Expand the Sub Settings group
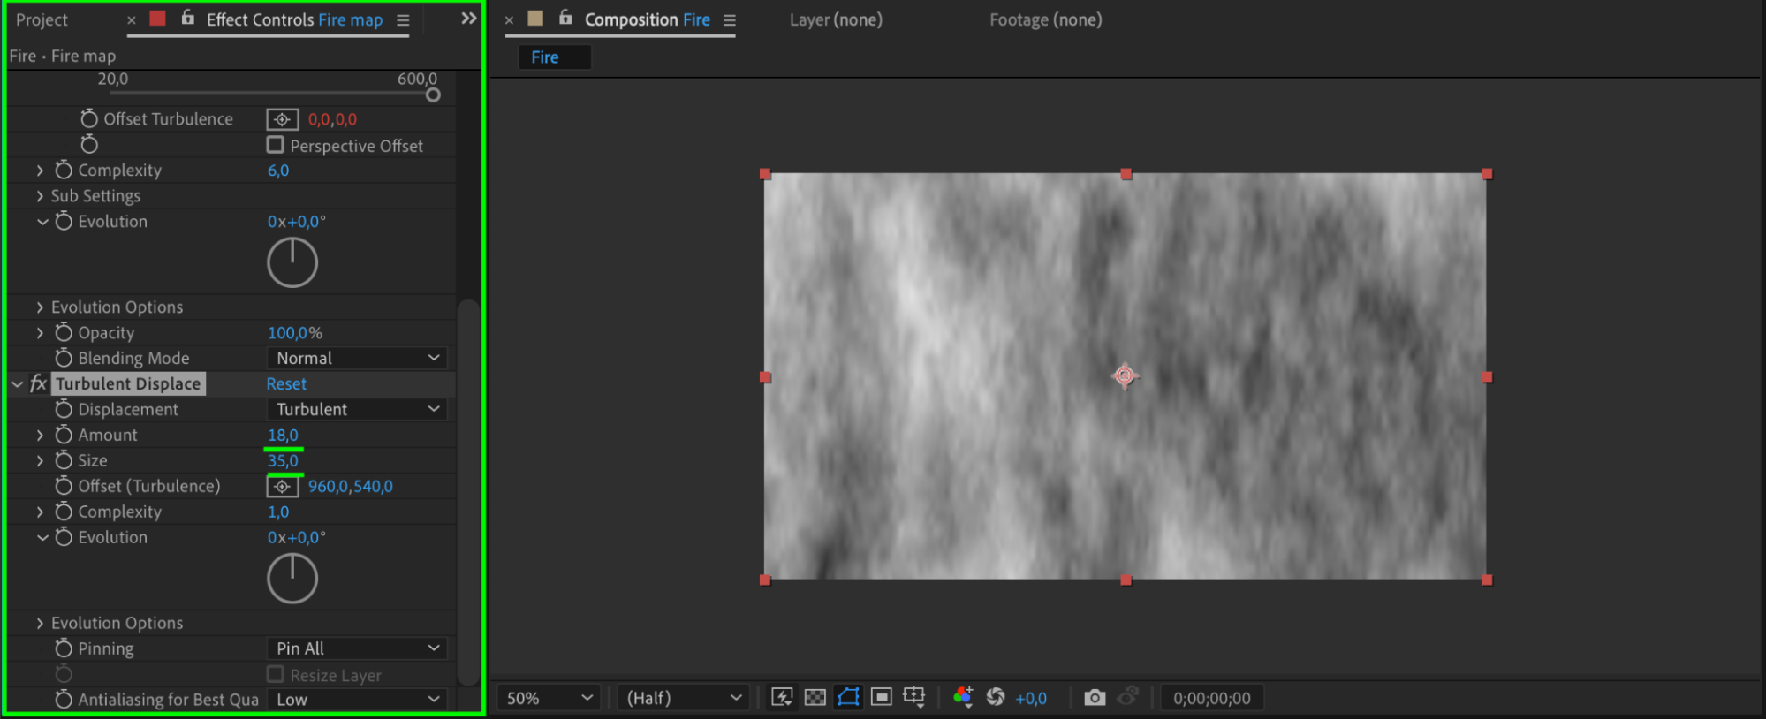1766x720 pixels. coord(40,196)
